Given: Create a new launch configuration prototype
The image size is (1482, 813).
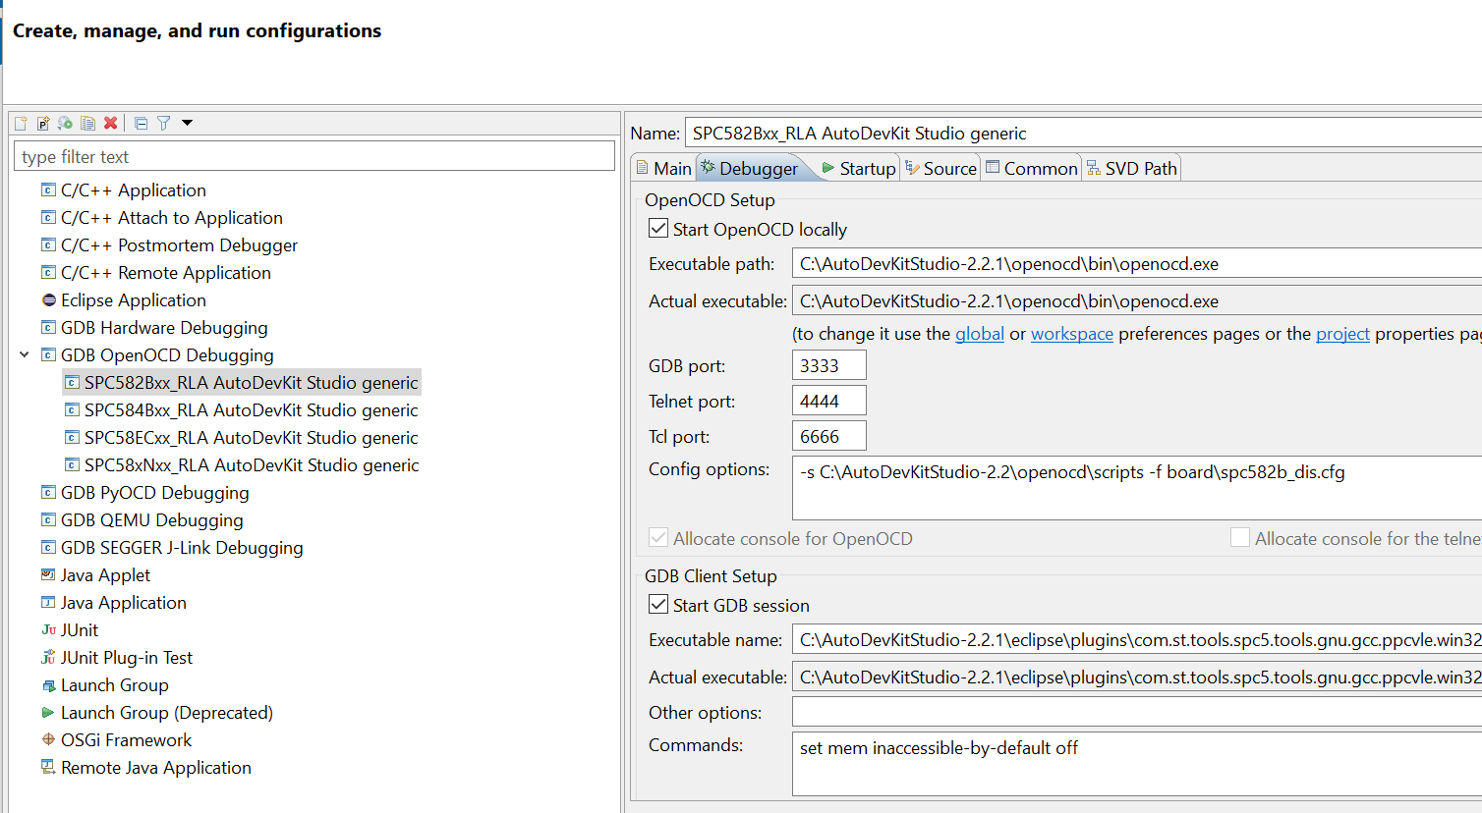Looking at the screenshot, I should (x=43, y=123).
